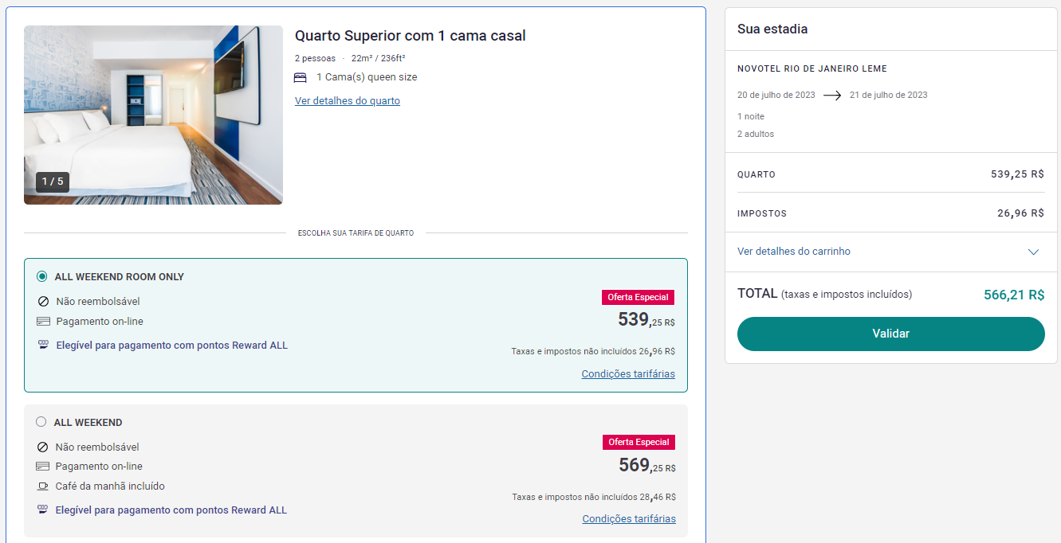Click credit card icon in ALL WEEKEND ROOM ONLY

(x=43, y=322)
